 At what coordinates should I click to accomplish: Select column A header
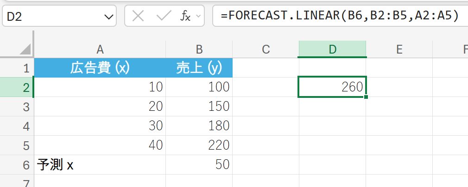click(100, 49)
